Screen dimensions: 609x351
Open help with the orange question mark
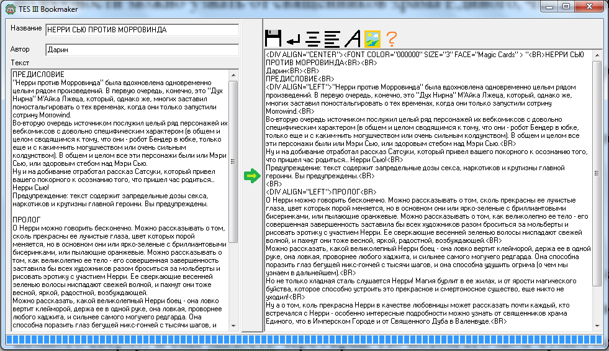(392, 39)
